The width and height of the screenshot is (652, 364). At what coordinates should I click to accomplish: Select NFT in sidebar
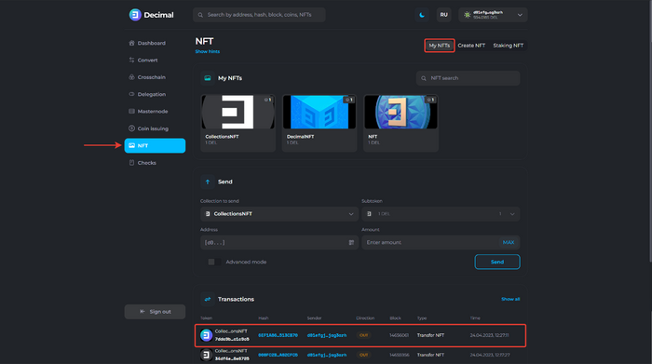[x=155, y=145]
